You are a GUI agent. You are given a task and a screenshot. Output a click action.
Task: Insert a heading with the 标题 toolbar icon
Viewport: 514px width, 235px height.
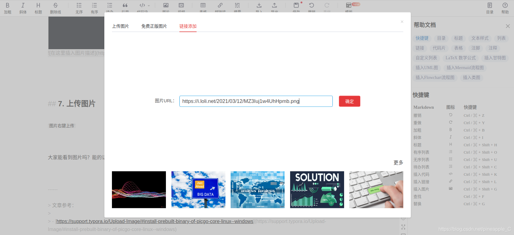pos(38,8)
